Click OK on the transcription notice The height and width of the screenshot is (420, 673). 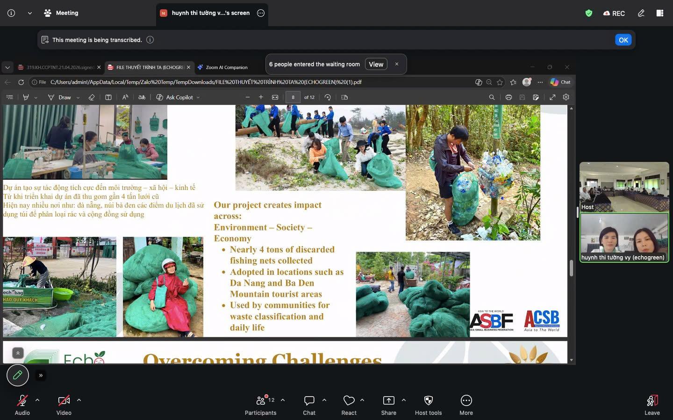(623, 40)
